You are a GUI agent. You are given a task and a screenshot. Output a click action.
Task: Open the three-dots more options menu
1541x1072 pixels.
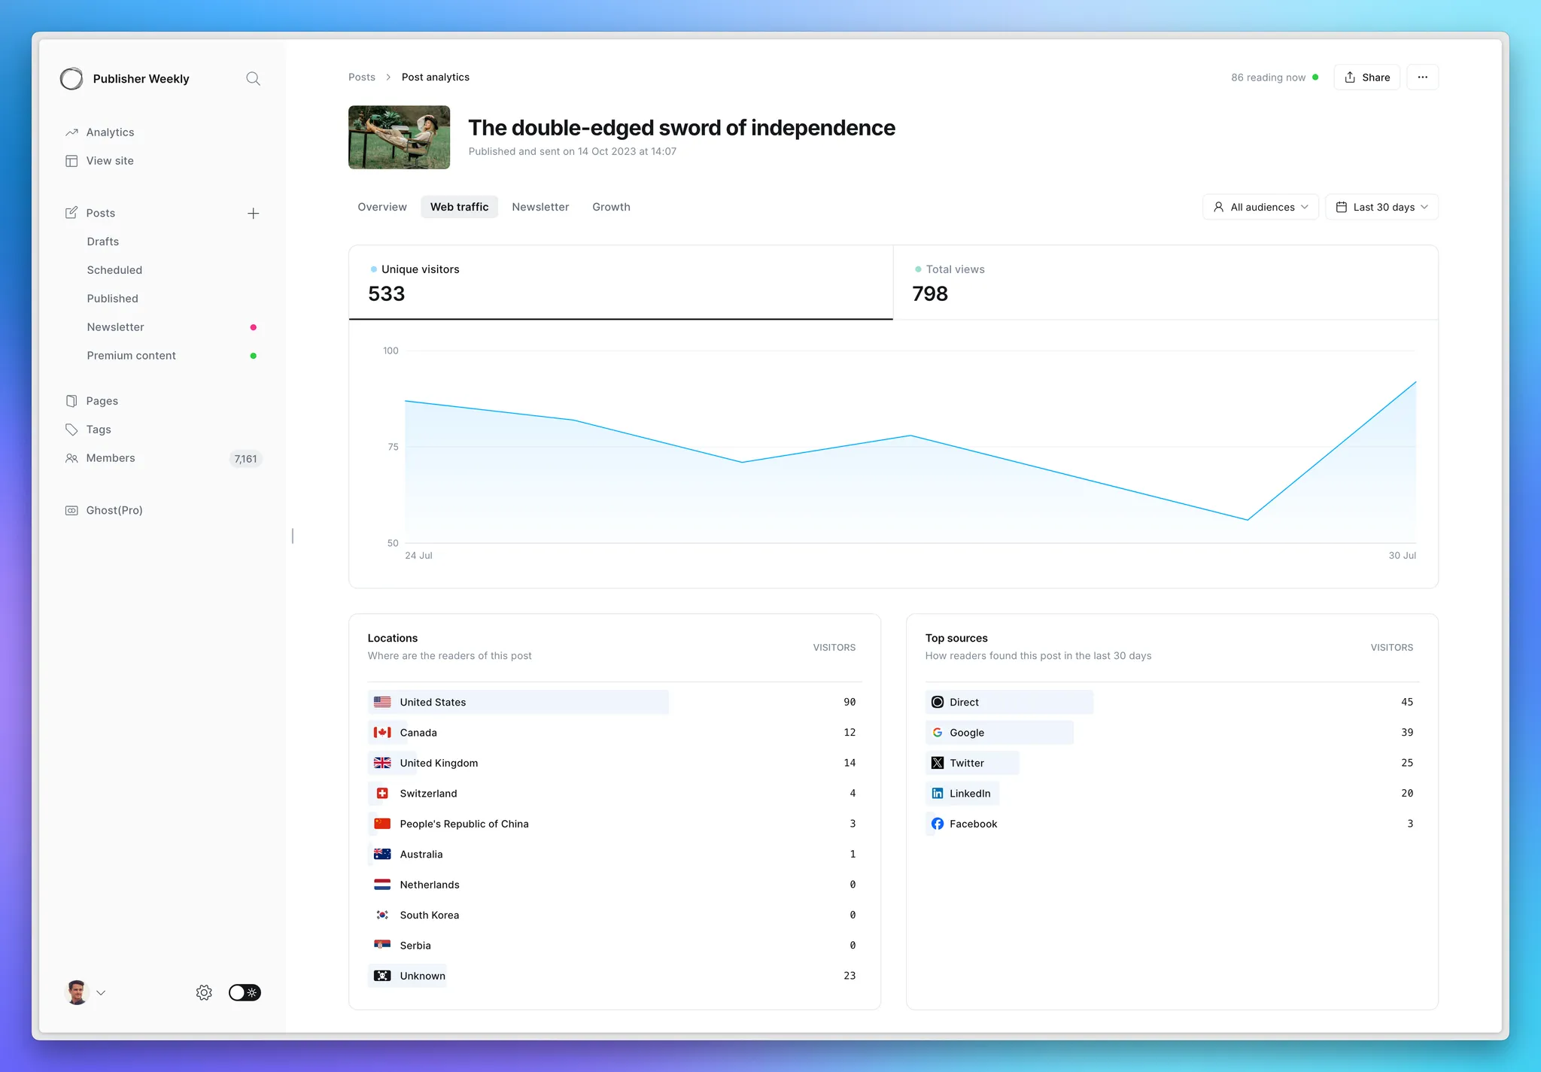[x=1422, y=77]
